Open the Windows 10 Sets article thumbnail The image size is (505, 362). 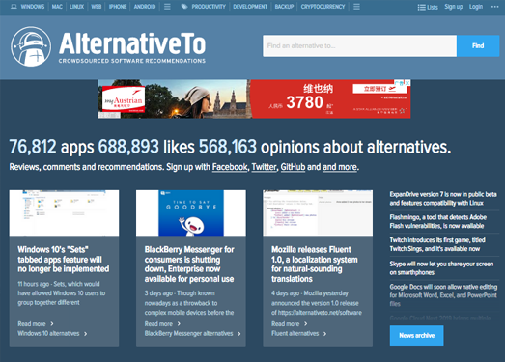pos(64,213)
